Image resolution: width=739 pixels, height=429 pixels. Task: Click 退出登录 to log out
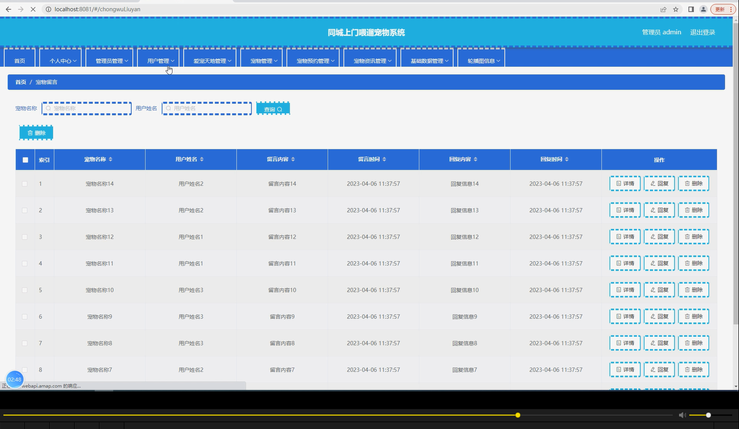(702, 32)
